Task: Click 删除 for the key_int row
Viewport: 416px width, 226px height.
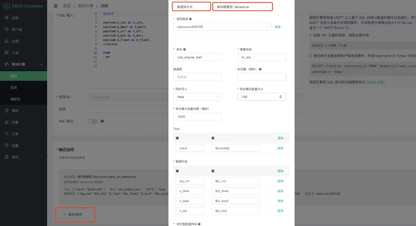Action: coord(280,181)
